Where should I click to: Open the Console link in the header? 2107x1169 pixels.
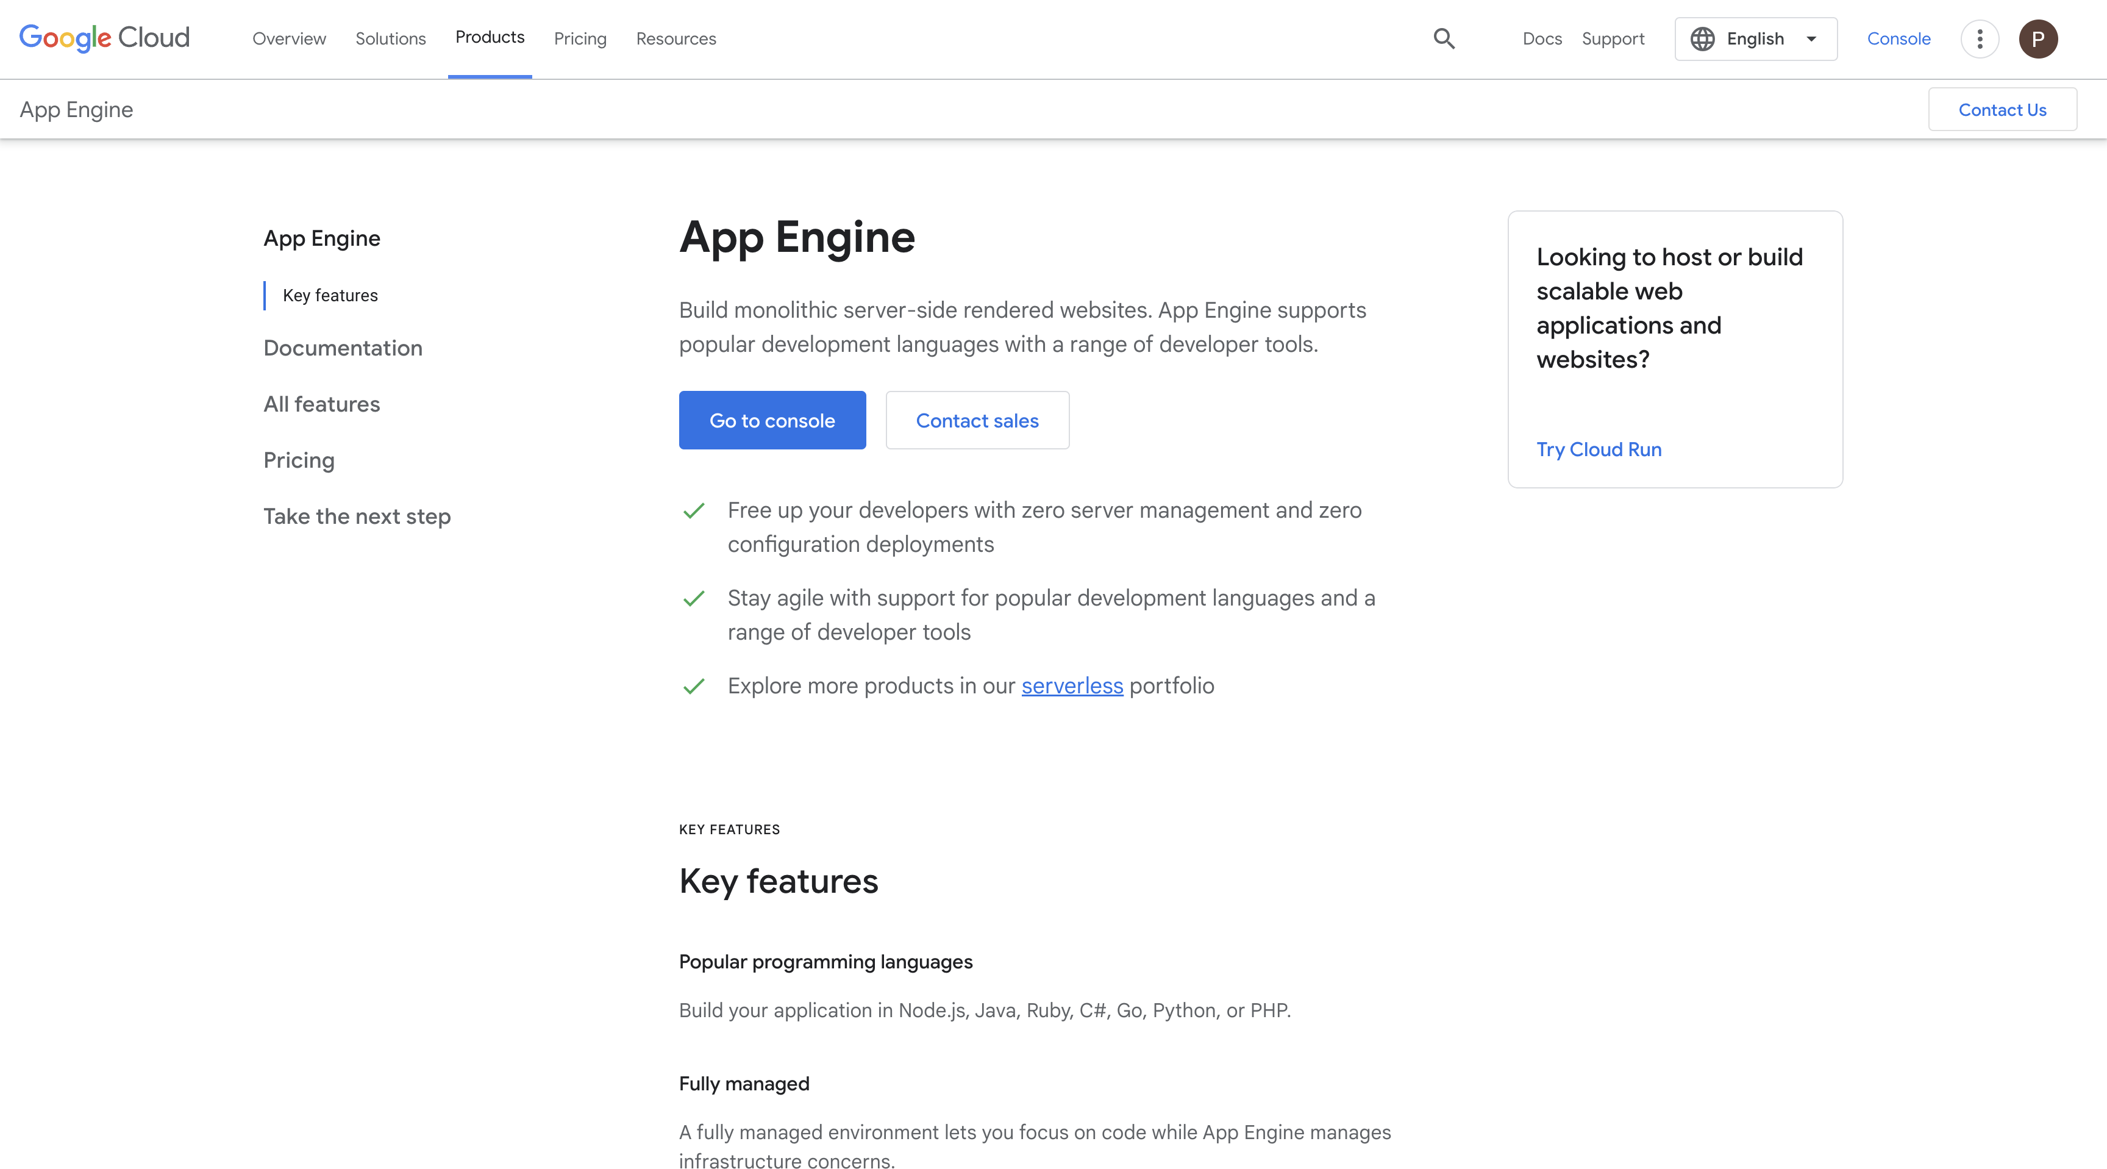(1898, 38)
